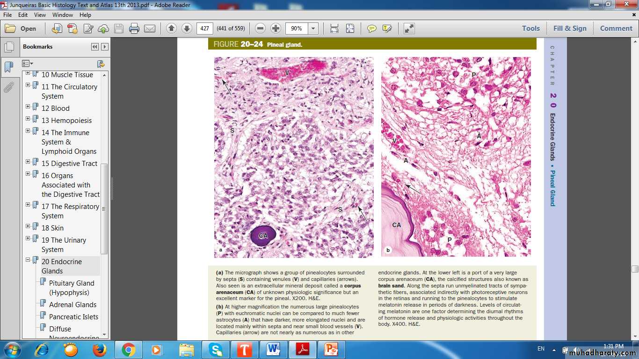Open the zoom percentage dropdown

pos(313,29)
